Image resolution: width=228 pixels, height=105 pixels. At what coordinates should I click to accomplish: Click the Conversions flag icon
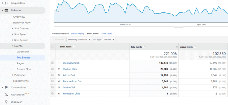6,87
